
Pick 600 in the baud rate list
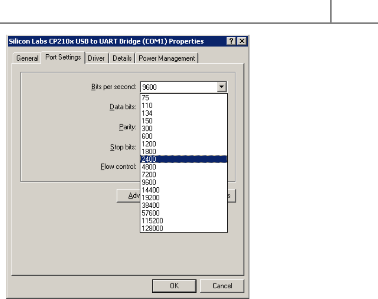pos(184,136)
